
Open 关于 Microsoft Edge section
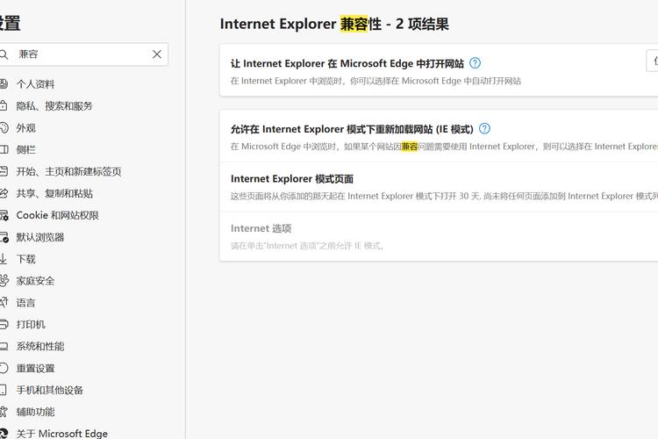(x=61, y=433)
